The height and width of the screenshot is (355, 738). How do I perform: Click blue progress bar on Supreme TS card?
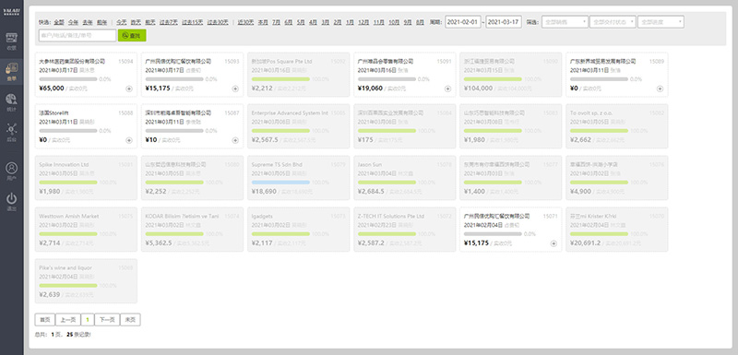pyautogui.click(x=280, y=182)
